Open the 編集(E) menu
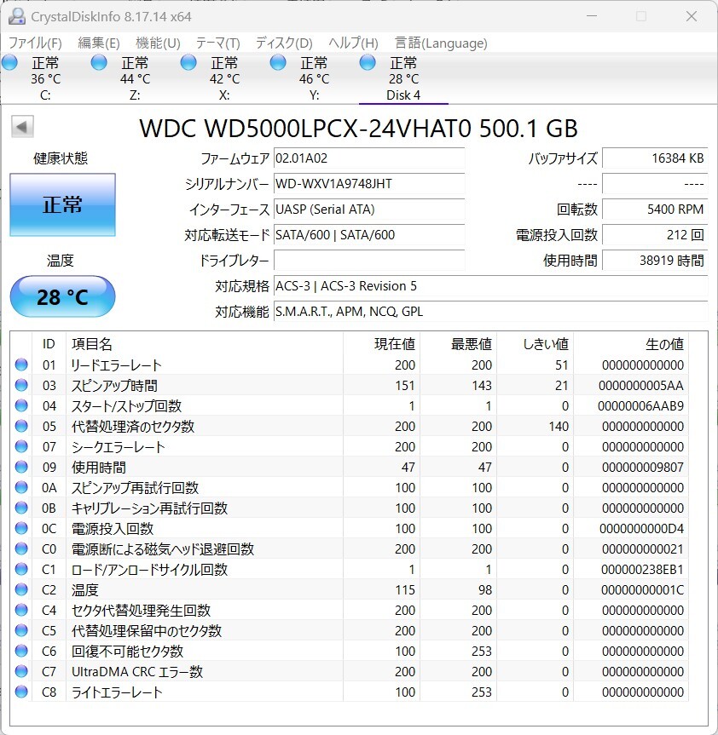The height and width of the screenshot is (735, 718). click(99, 43)
